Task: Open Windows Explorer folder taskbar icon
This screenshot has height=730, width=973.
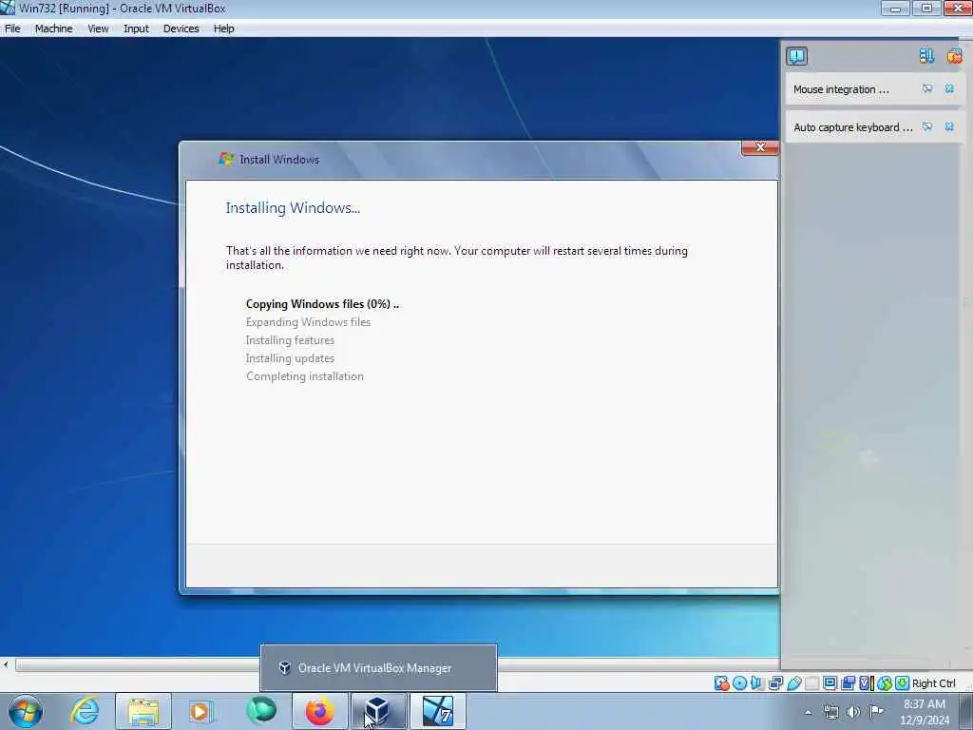Action: tap(143, 711)
